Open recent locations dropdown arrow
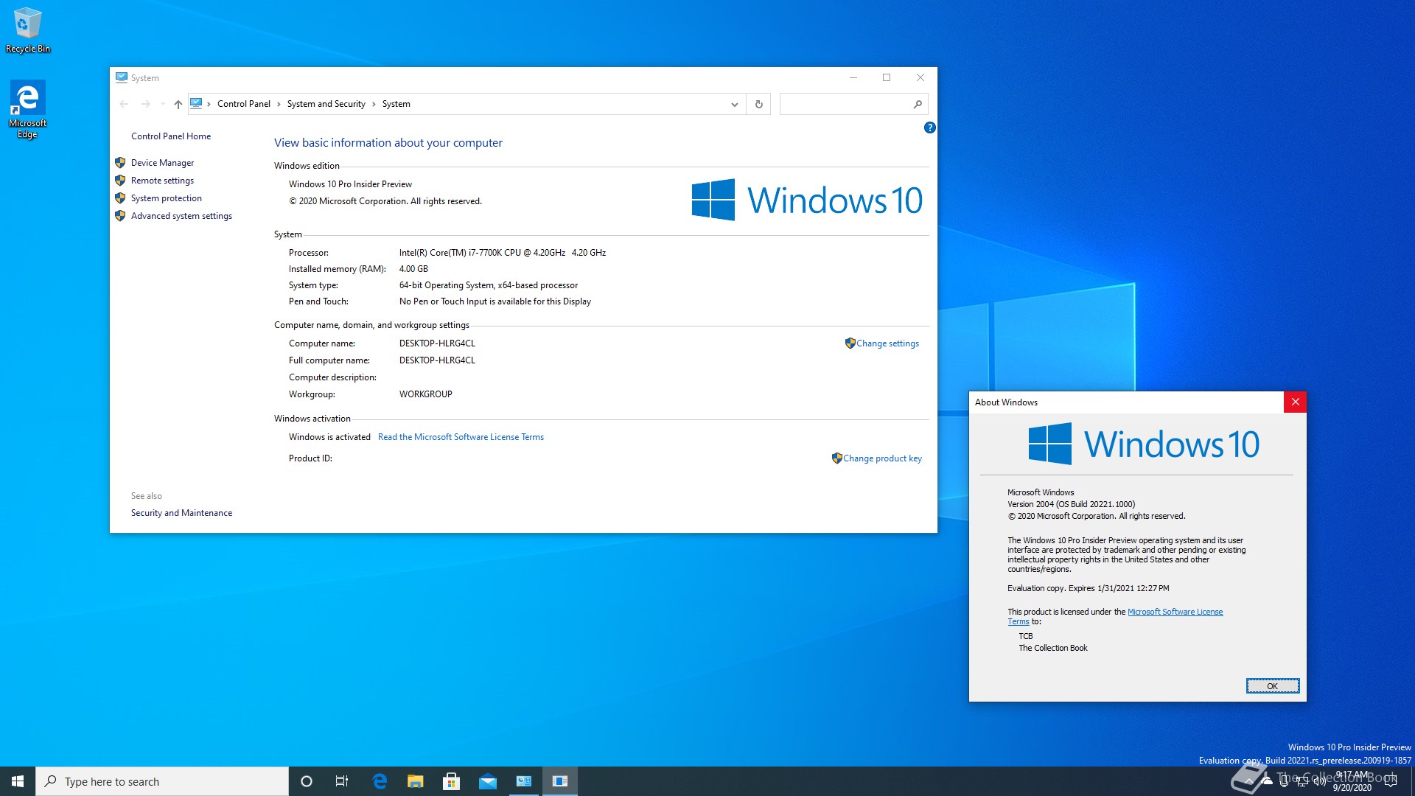The width and height of the screenshot is (1415, 796). 163,104
